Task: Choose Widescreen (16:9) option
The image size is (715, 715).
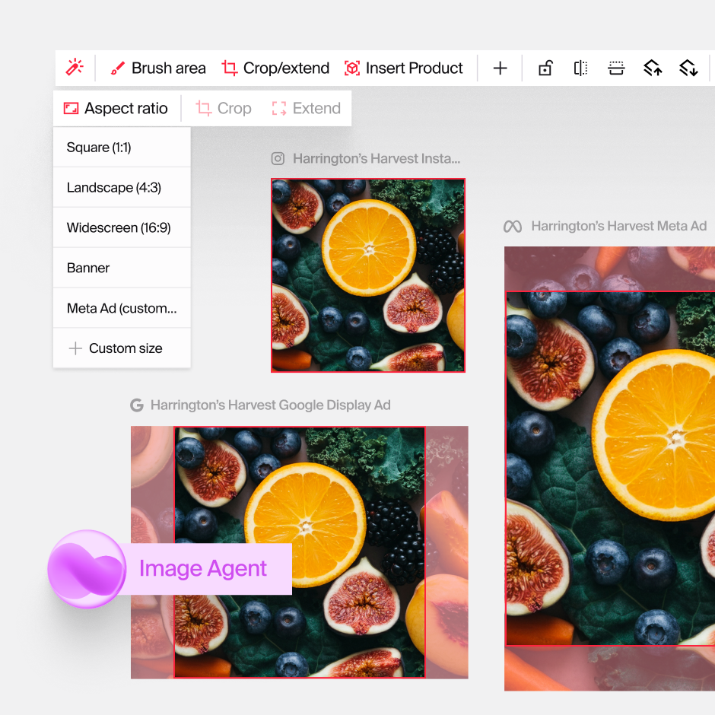Action: (122, 227)
